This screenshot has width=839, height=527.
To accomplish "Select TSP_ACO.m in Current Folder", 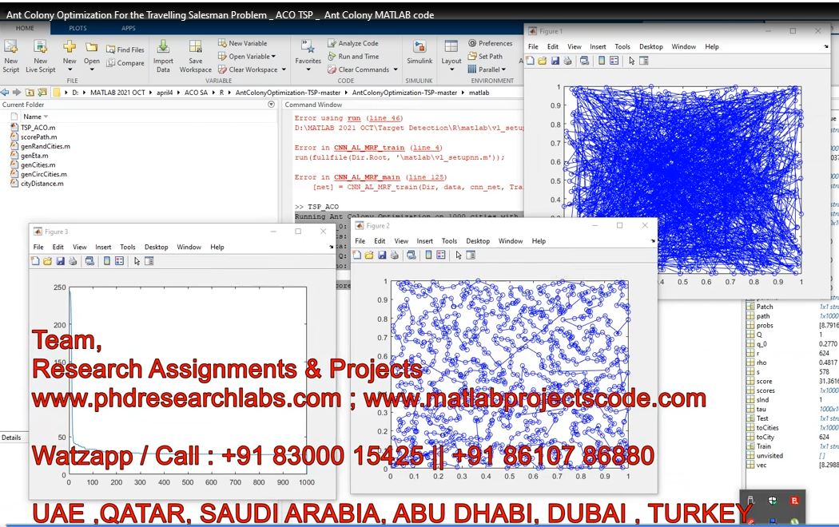I will (x=38, y=128).
